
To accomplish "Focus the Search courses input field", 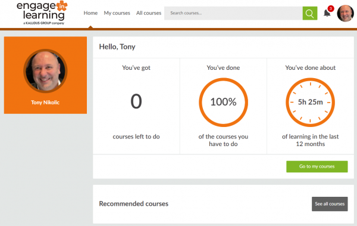I will click(233, 13).
